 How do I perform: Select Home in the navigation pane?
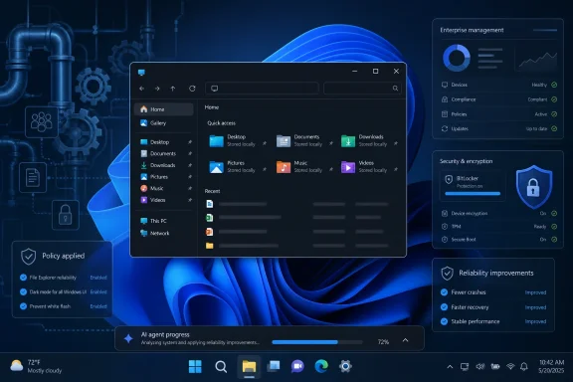[x=164, y=109]
